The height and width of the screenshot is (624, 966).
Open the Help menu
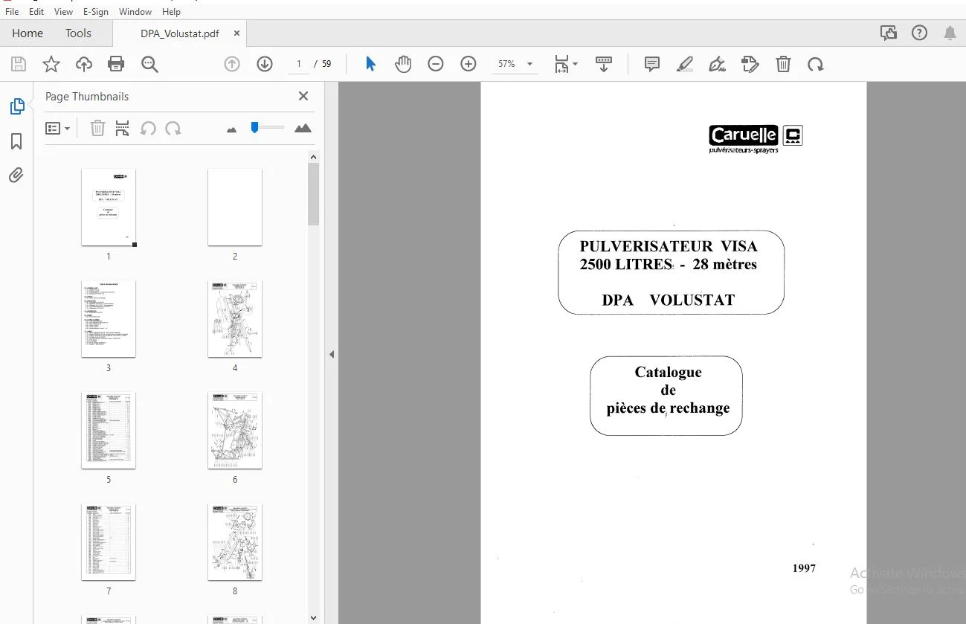point(171,11)
